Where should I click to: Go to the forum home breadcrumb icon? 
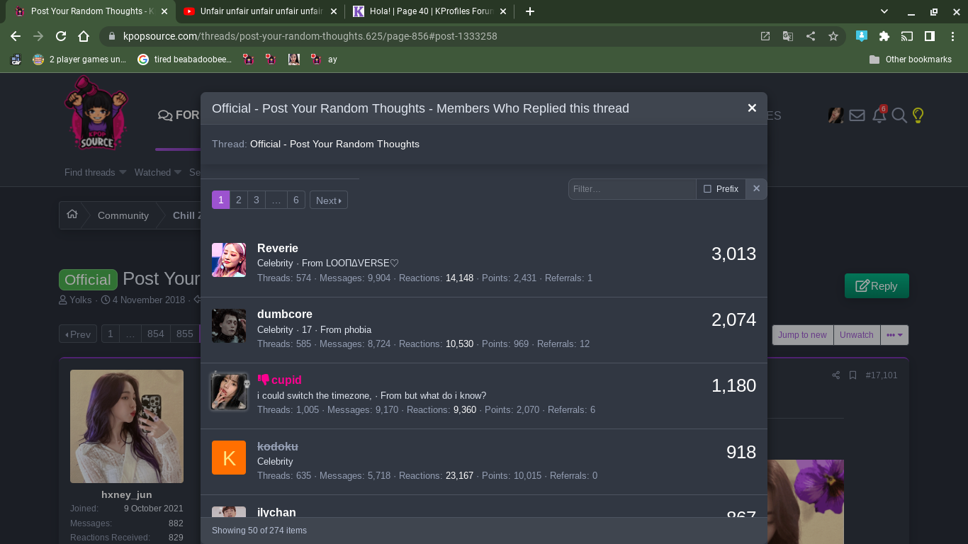point(72,215)
